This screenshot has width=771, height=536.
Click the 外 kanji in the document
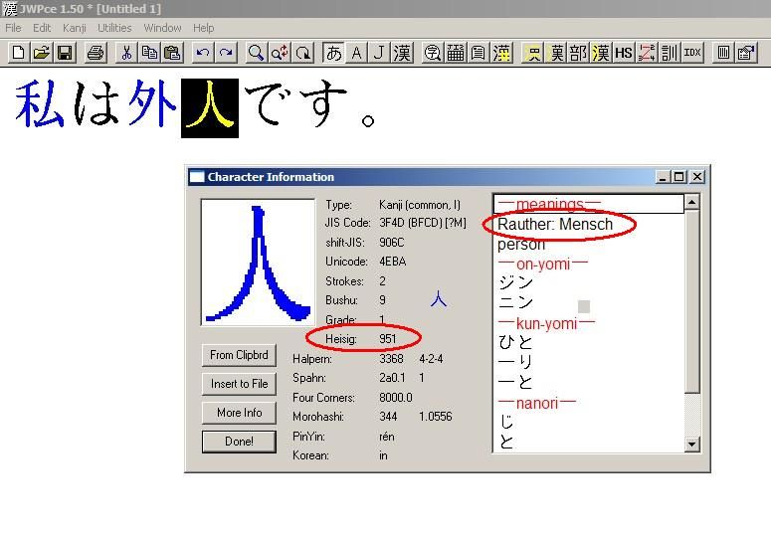(152, 104)
